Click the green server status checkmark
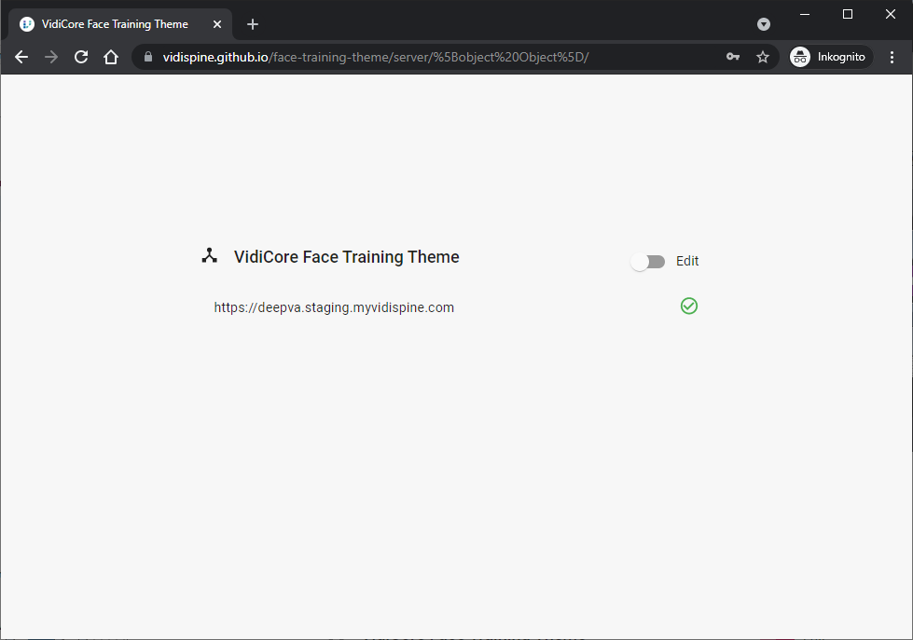Image resolution: width=913 pixels, height=640 pixels. click(x=689, y=306)
